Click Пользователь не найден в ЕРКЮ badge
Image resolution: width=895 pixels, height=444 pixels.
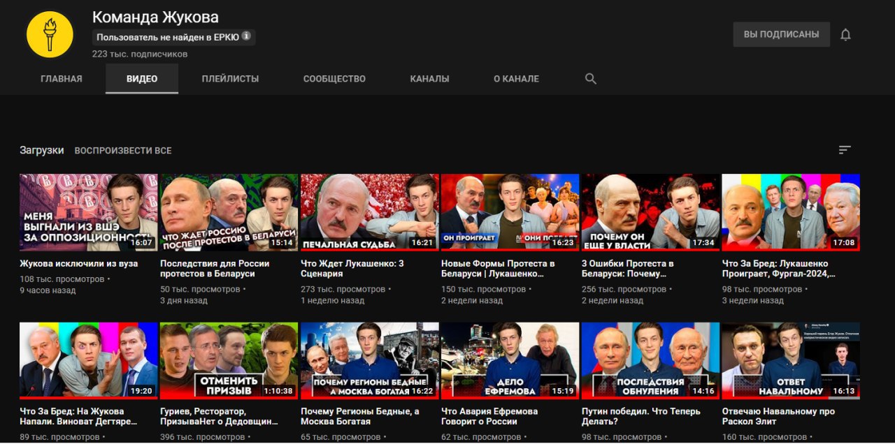coord(173,37)
